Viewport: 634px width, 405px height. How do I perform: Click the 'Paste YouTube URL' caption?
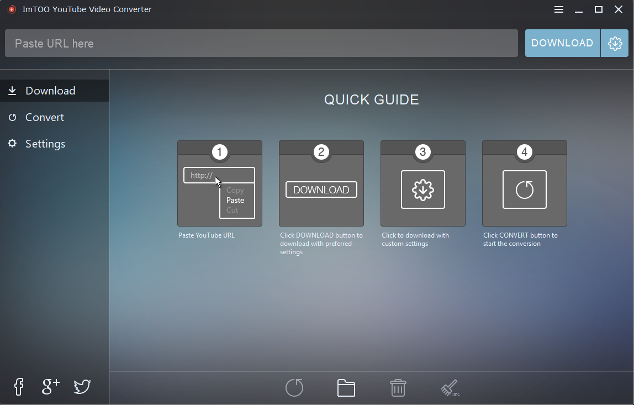tap(207, 235)
